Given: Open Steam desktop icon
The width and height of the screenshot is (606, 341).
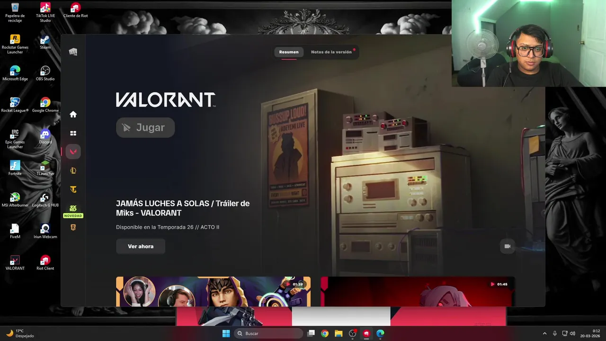Looking at the screenshot, I should [45, 42].
